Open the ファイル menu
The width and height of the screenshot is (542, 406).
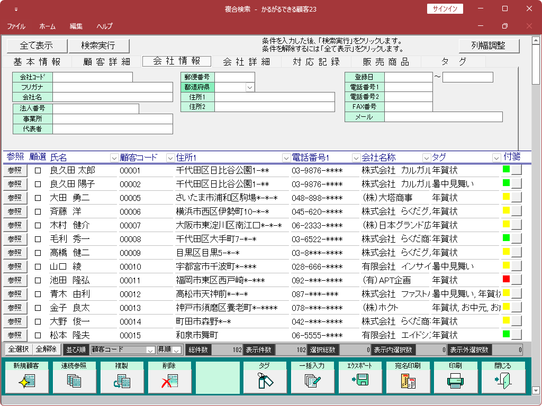(16, 26)
